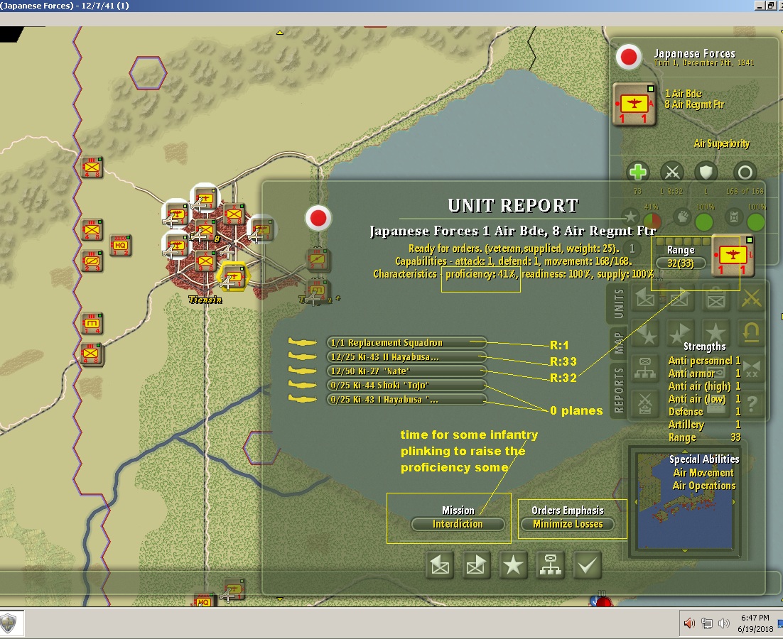Viewport: 783px width, 639px height.
Task: Click the 'Anti personnel 1' strength line
Action: point(704,361)
